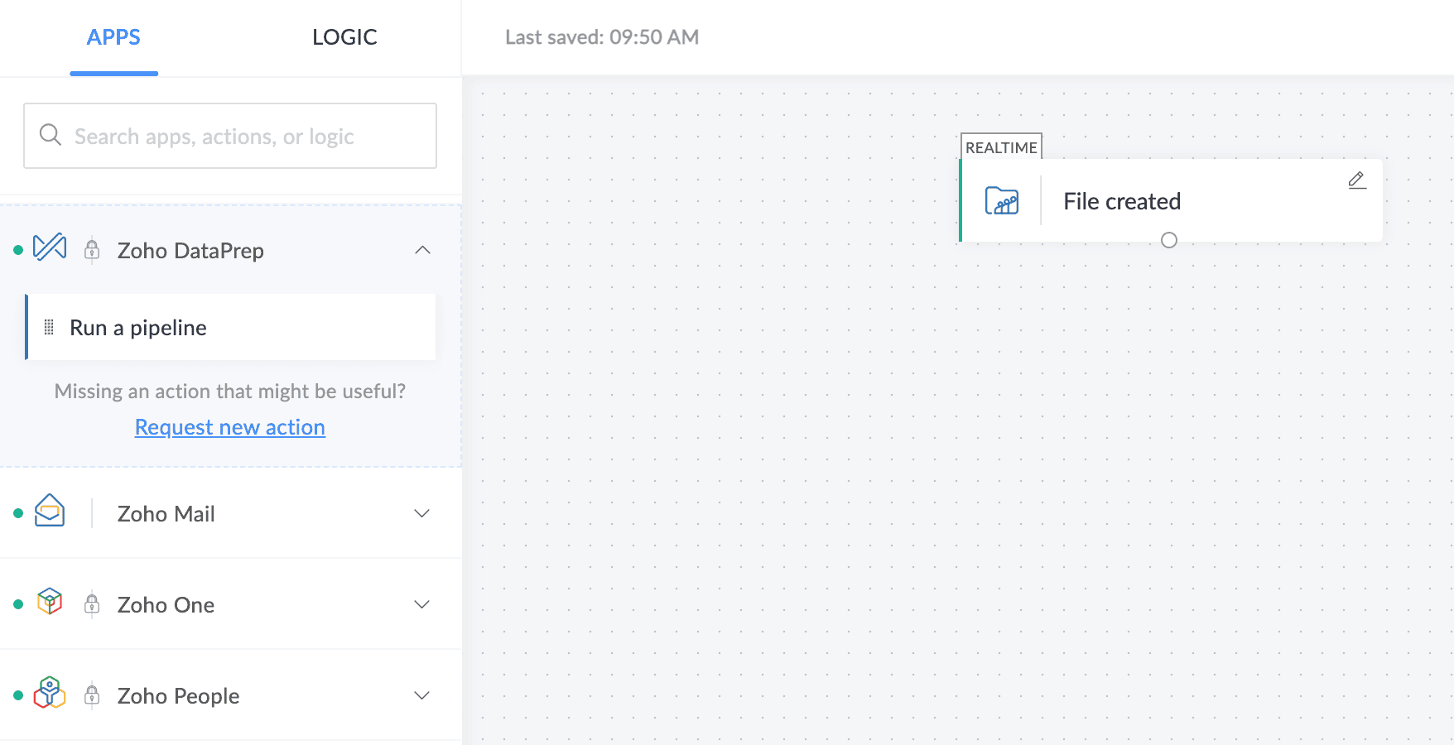
Task: Click the lock icon beside Zoho People
Action: tap(92, 695)
